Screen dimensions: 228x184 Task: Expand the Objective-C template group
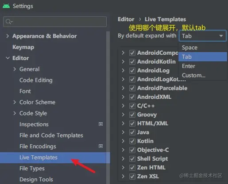[123, 150]
